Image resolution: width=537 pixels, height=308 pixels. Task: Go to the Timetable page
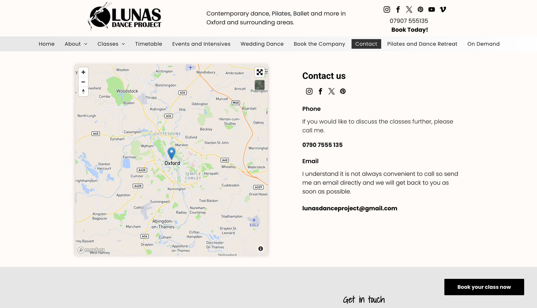149,44
